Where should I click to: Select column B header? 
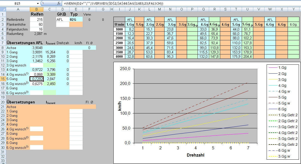[36, 9]
